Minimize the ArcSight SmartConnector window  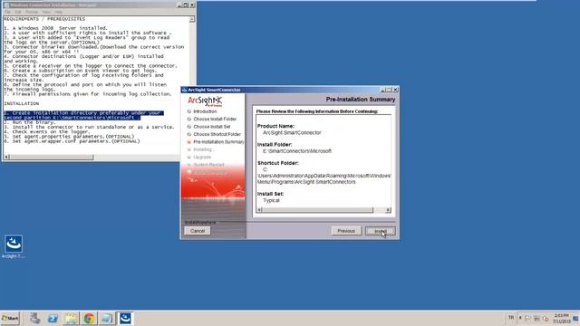[x=383, y=90]
